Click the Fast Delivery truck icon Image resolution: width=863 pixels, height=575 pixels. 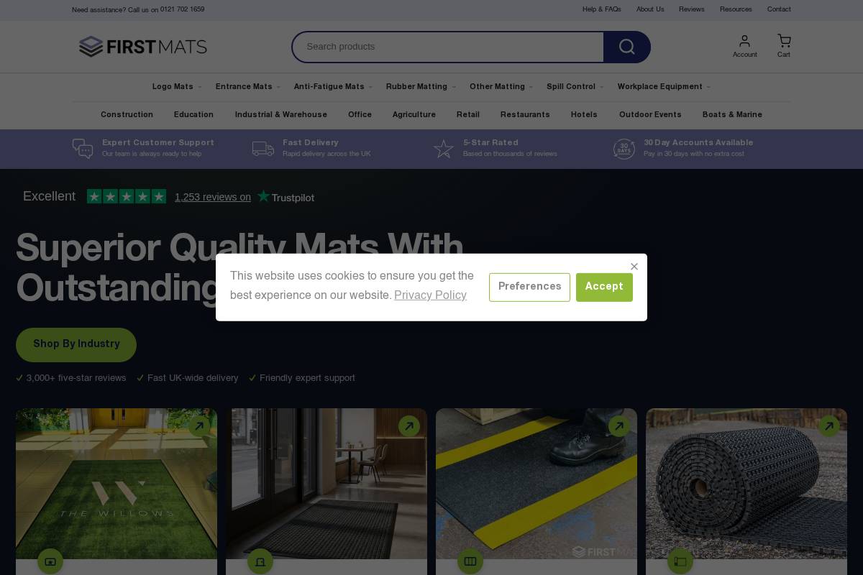tap(263, 149)
